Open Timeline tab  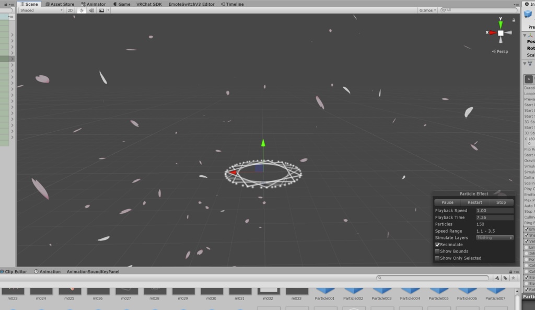[x=232, y=4]
